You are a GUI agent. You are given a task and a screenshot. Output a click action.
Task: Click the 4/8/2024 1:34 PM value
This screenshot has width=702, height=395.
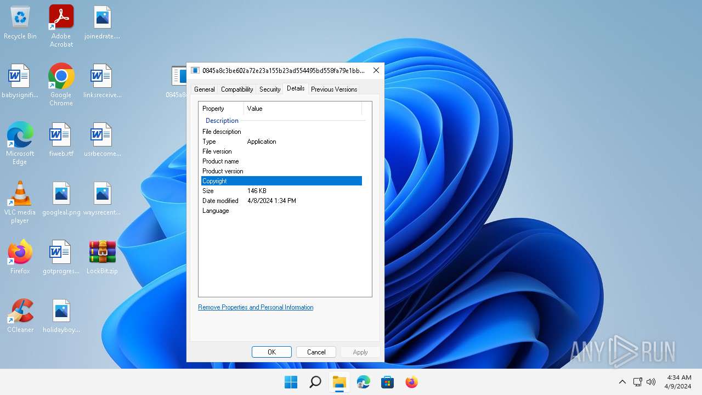click(271, 201)
